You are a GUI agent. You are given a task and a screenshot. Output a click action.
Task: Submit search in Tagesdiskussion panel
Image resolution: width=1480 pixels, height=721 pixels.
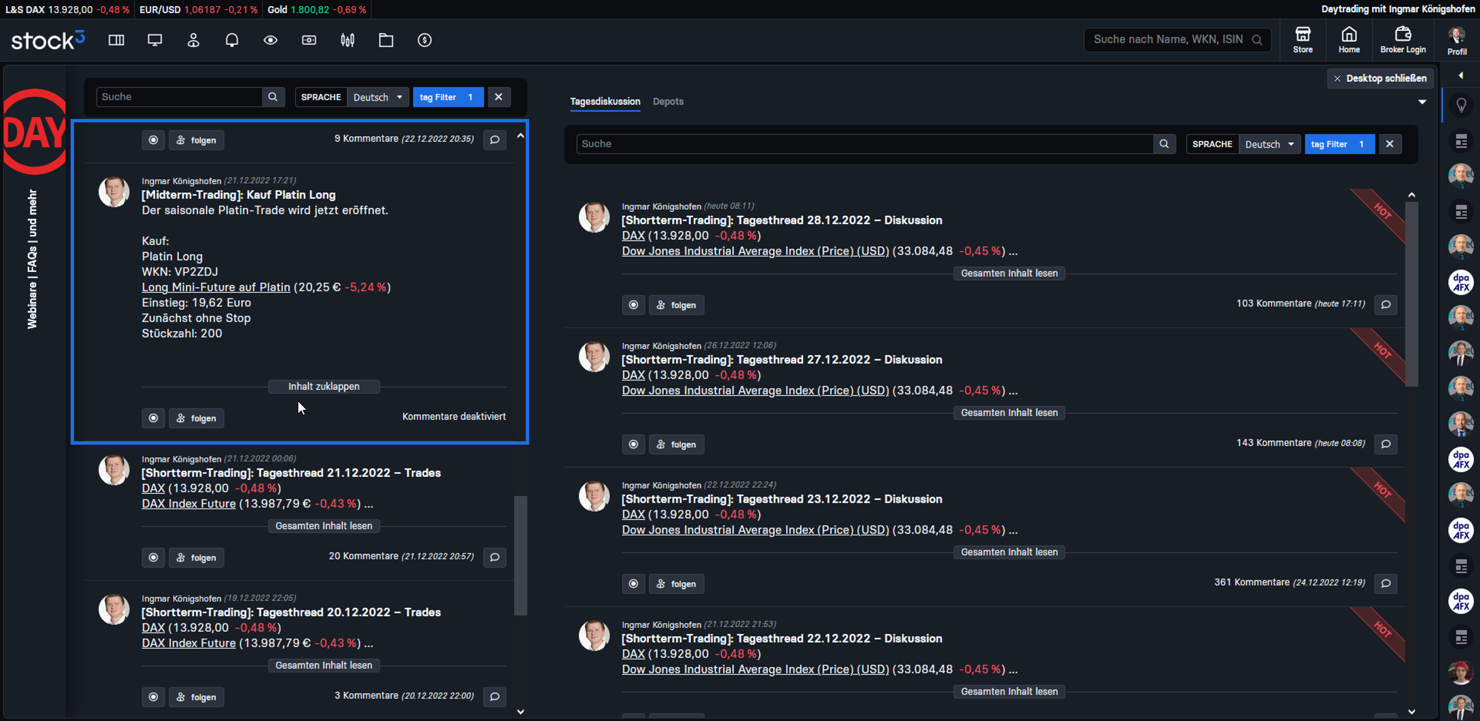1164,144
